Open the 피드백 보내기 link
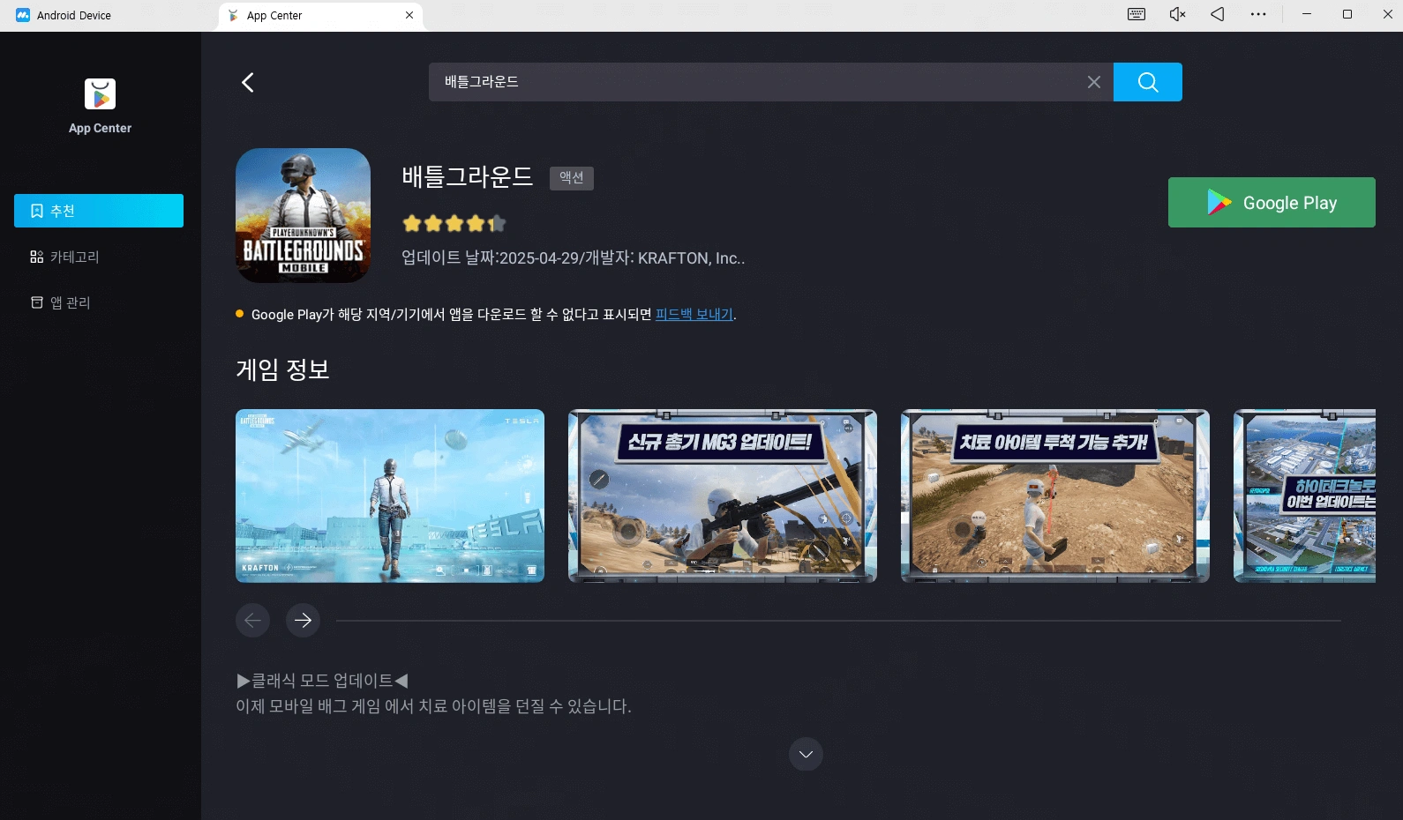 pyautogui.click(x=694, y=315)
